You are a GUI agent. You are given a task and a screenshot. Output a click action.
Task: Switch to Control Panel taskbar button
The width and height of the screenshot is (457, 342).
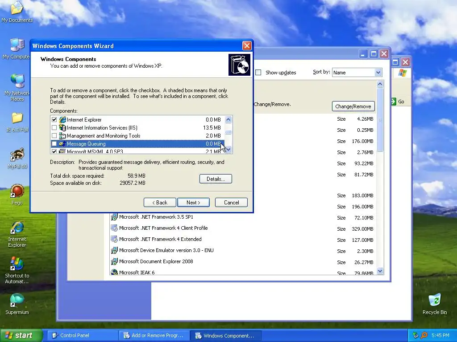[x=82, y=335]
